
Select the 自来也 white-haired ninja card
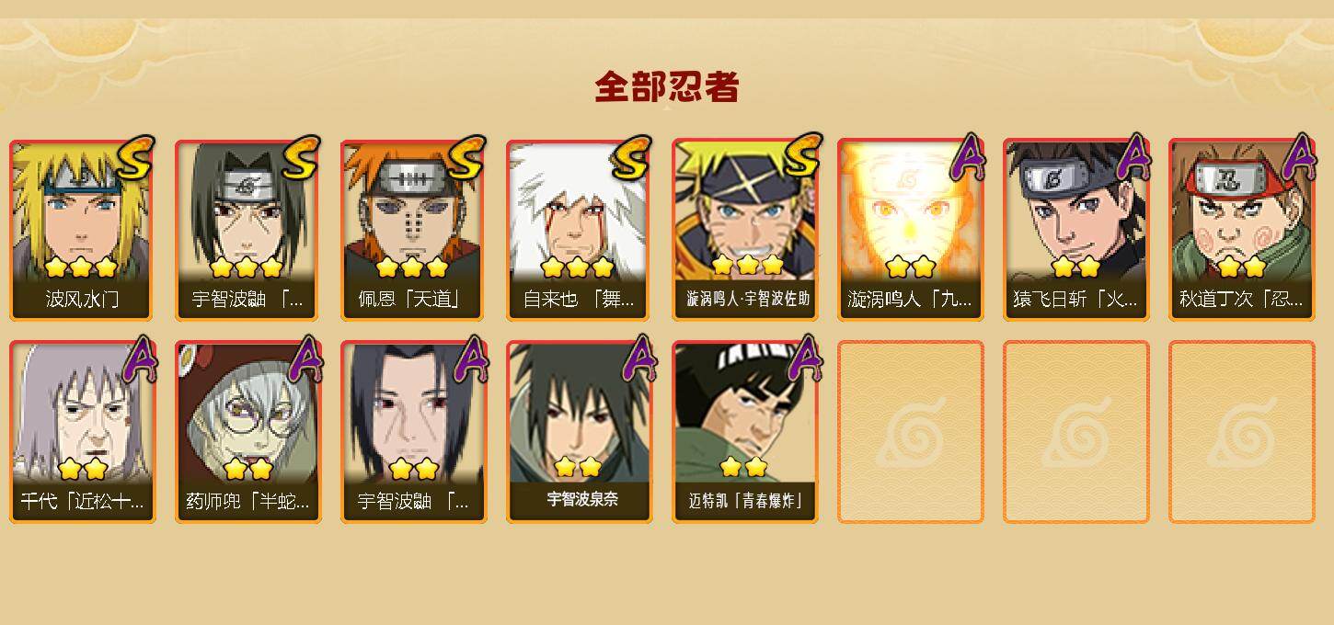(578, 230)
